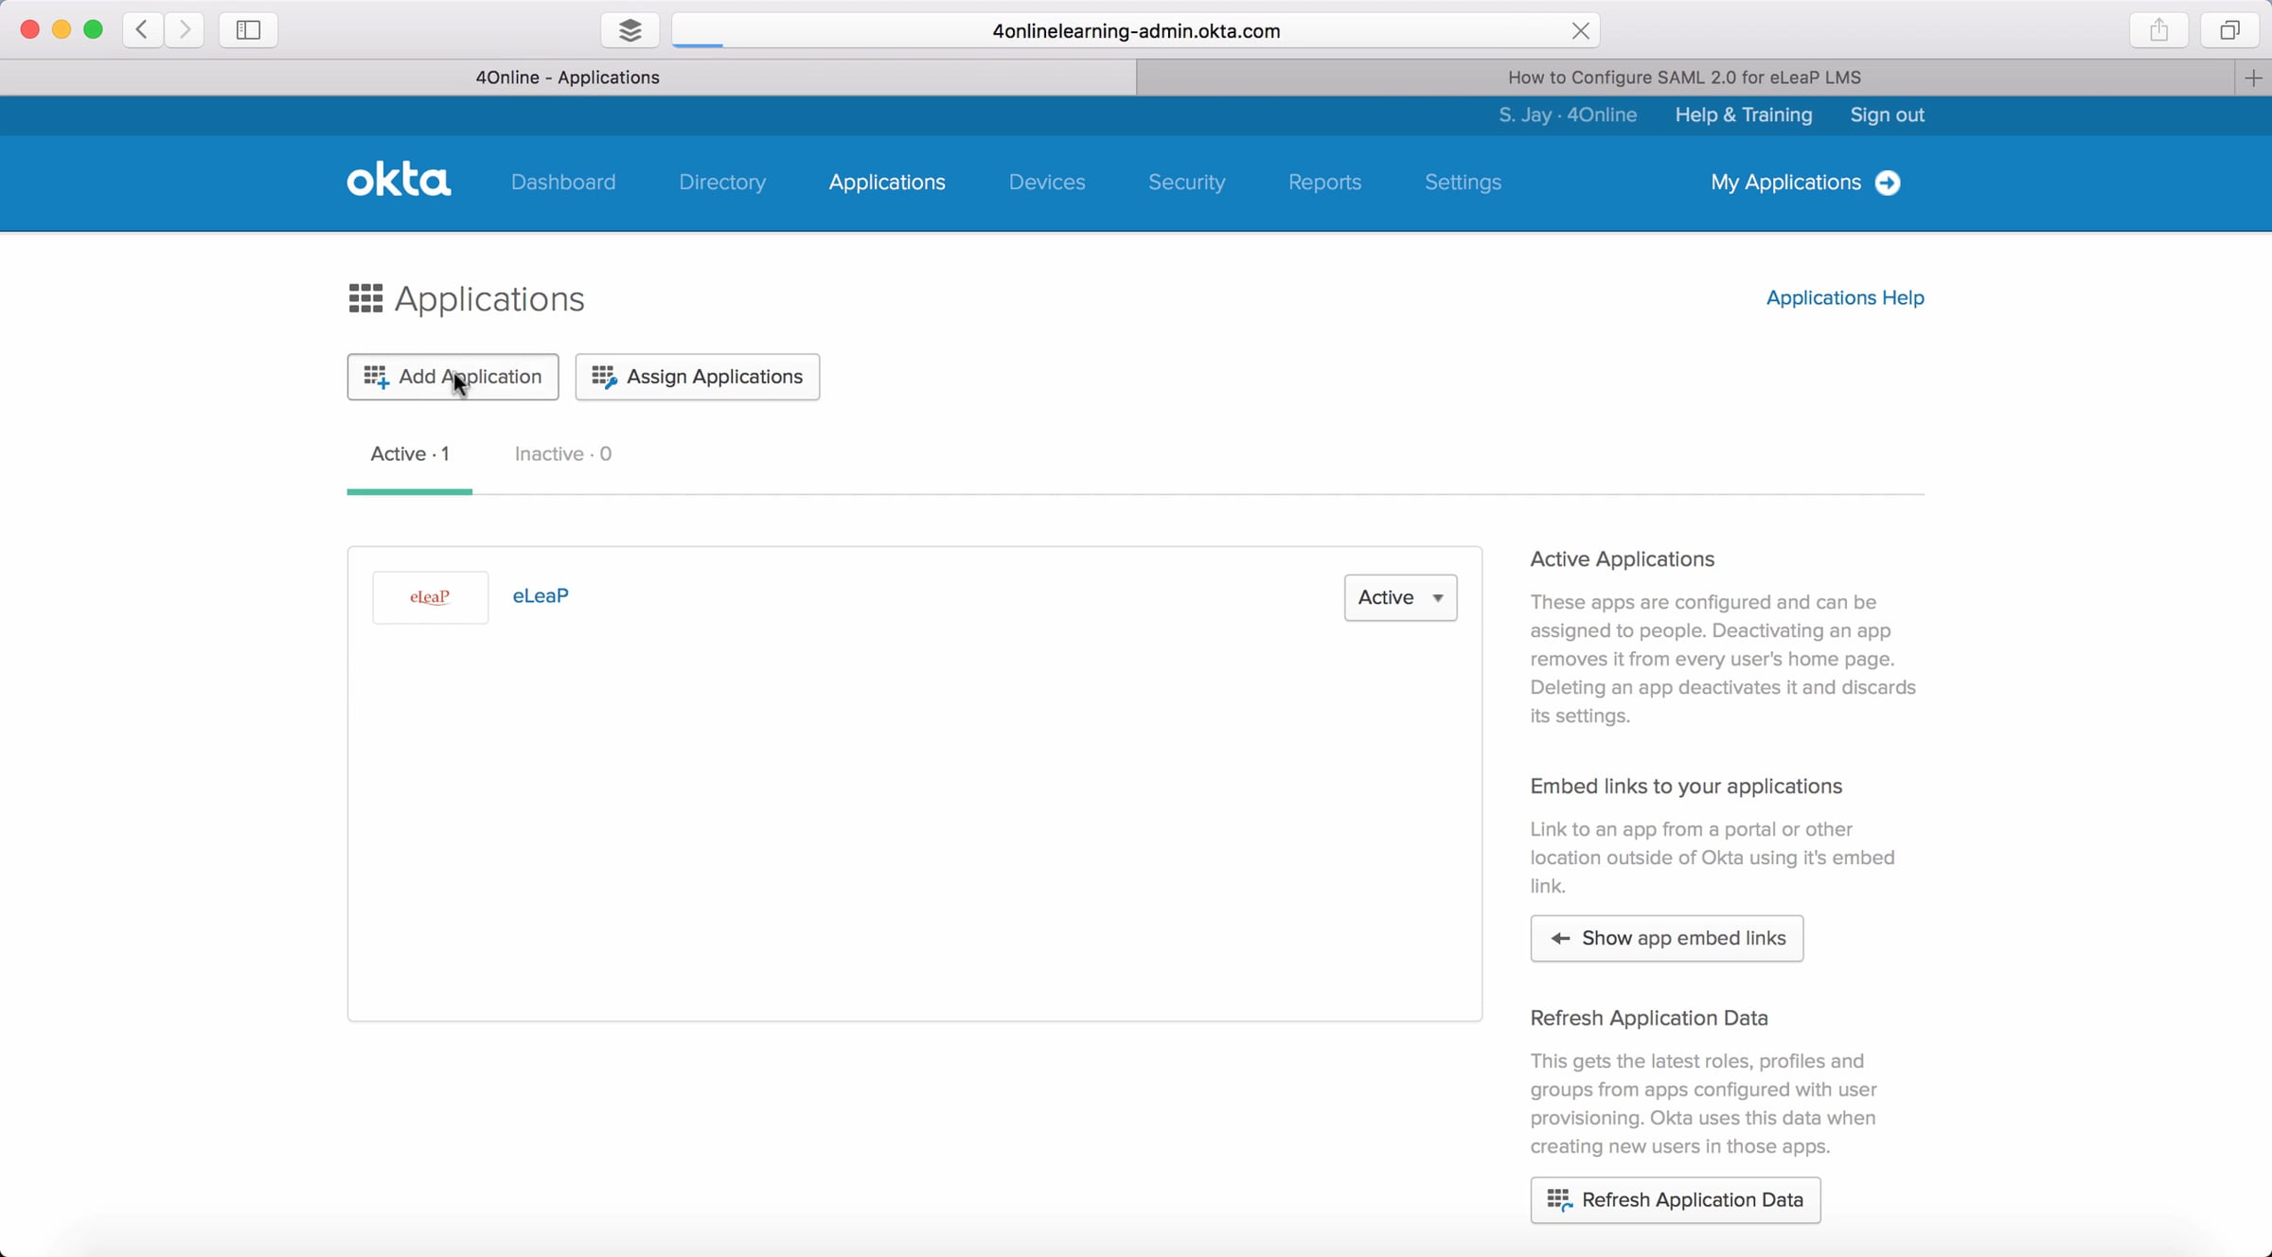Open the Applications Help link
Viewport: 2272px width, 1257px height.
(x=1844, y=298)
